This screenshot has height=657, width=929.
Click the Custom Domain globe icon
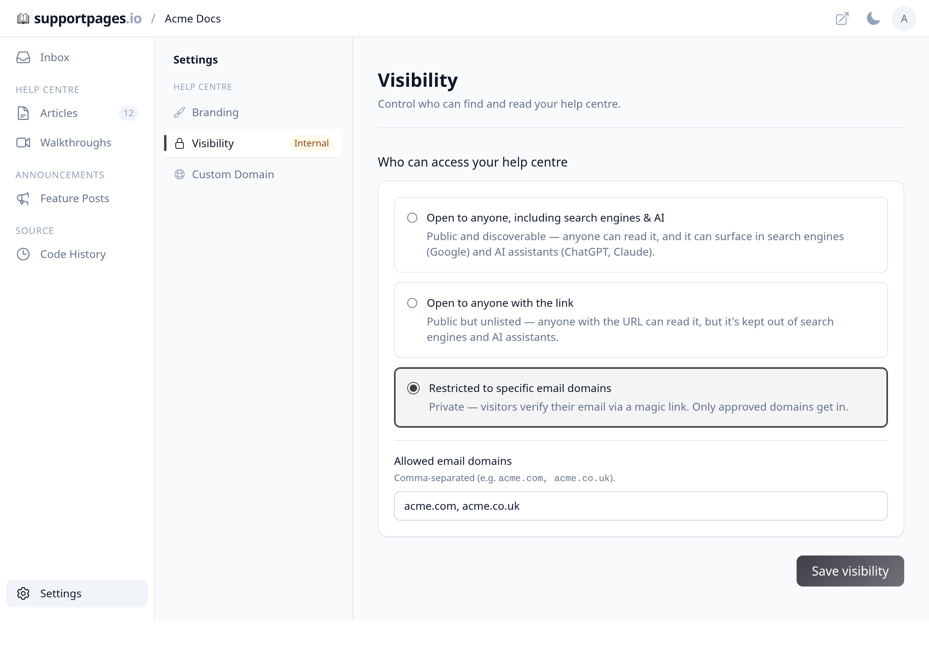(179, 174)
